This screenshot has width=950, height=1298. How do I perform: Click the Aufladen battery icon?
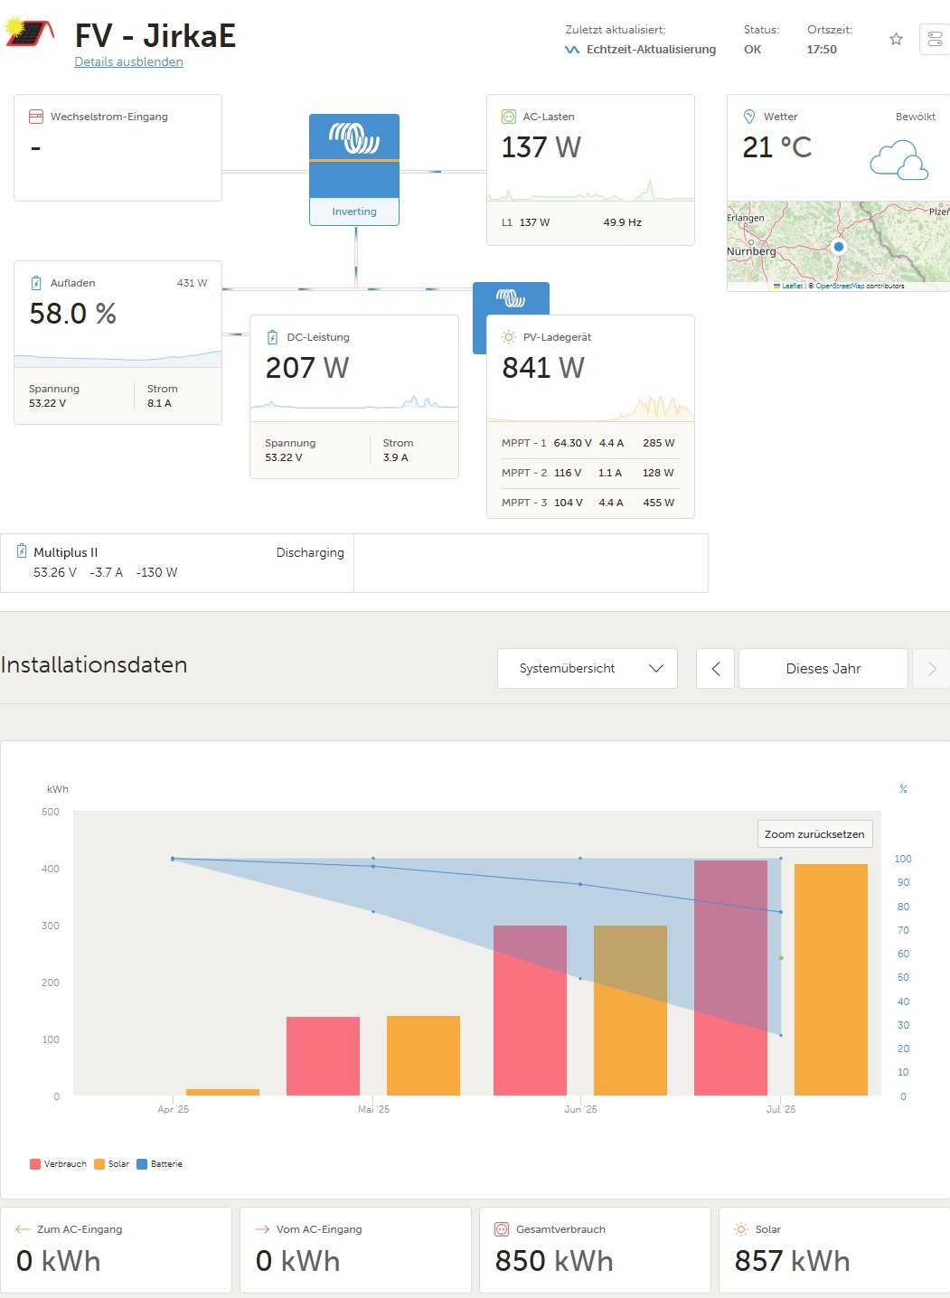coord(36,283)
